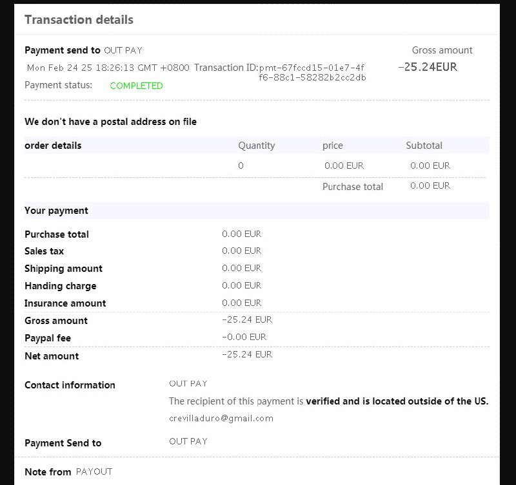Click the Net amount label
This screenshot has height=485, width=516.
click(52, 356)
